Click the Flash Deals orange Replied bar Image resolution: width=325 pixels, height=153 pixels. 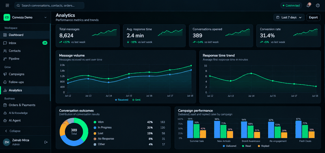click(x=312, y=135)
